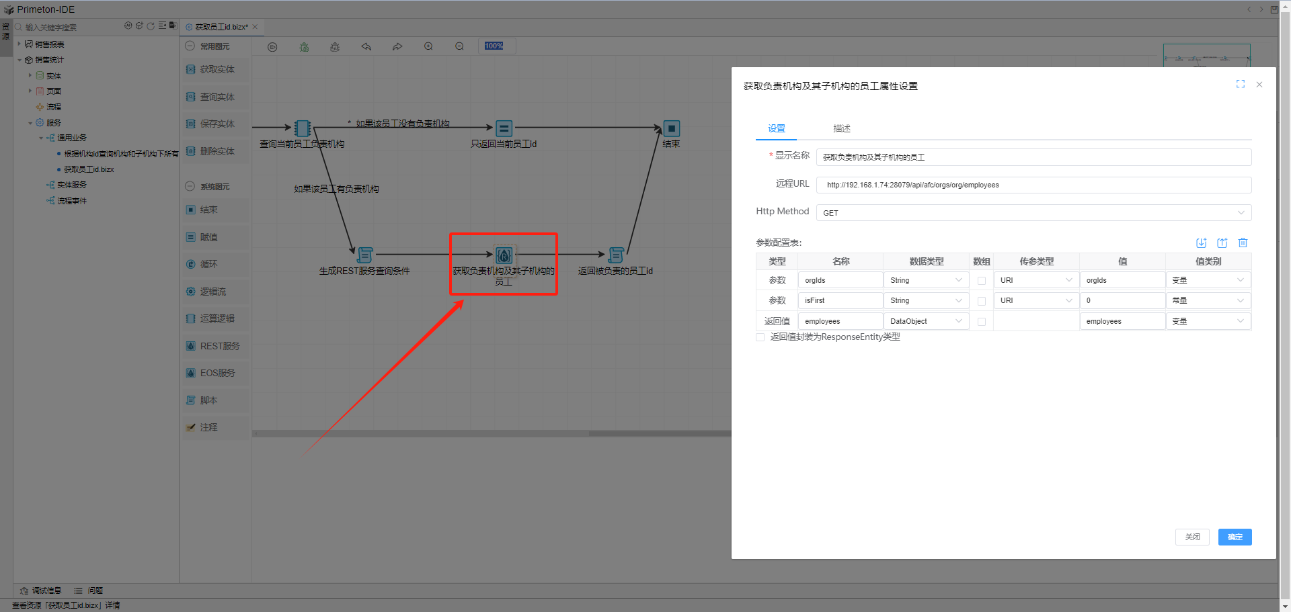Switch to the 描述 tab
The width and height of the screenshot is (1291, 612).
(841, 128)
